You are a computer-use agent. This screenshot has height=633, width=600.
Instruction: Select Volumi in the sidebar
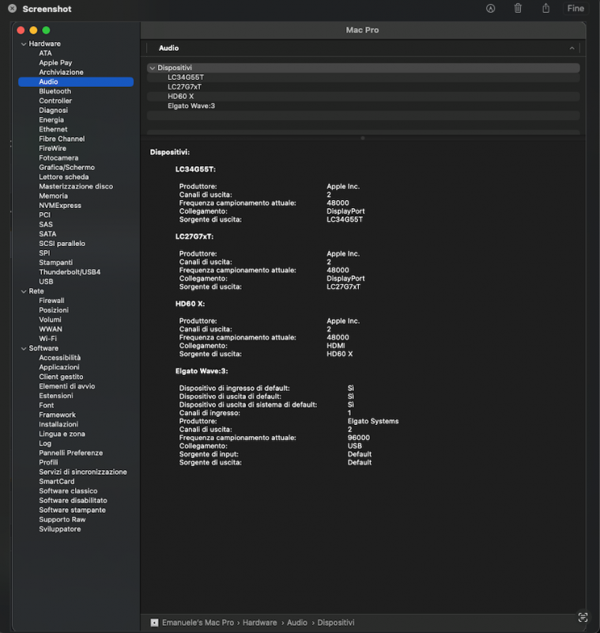point(50,320)
